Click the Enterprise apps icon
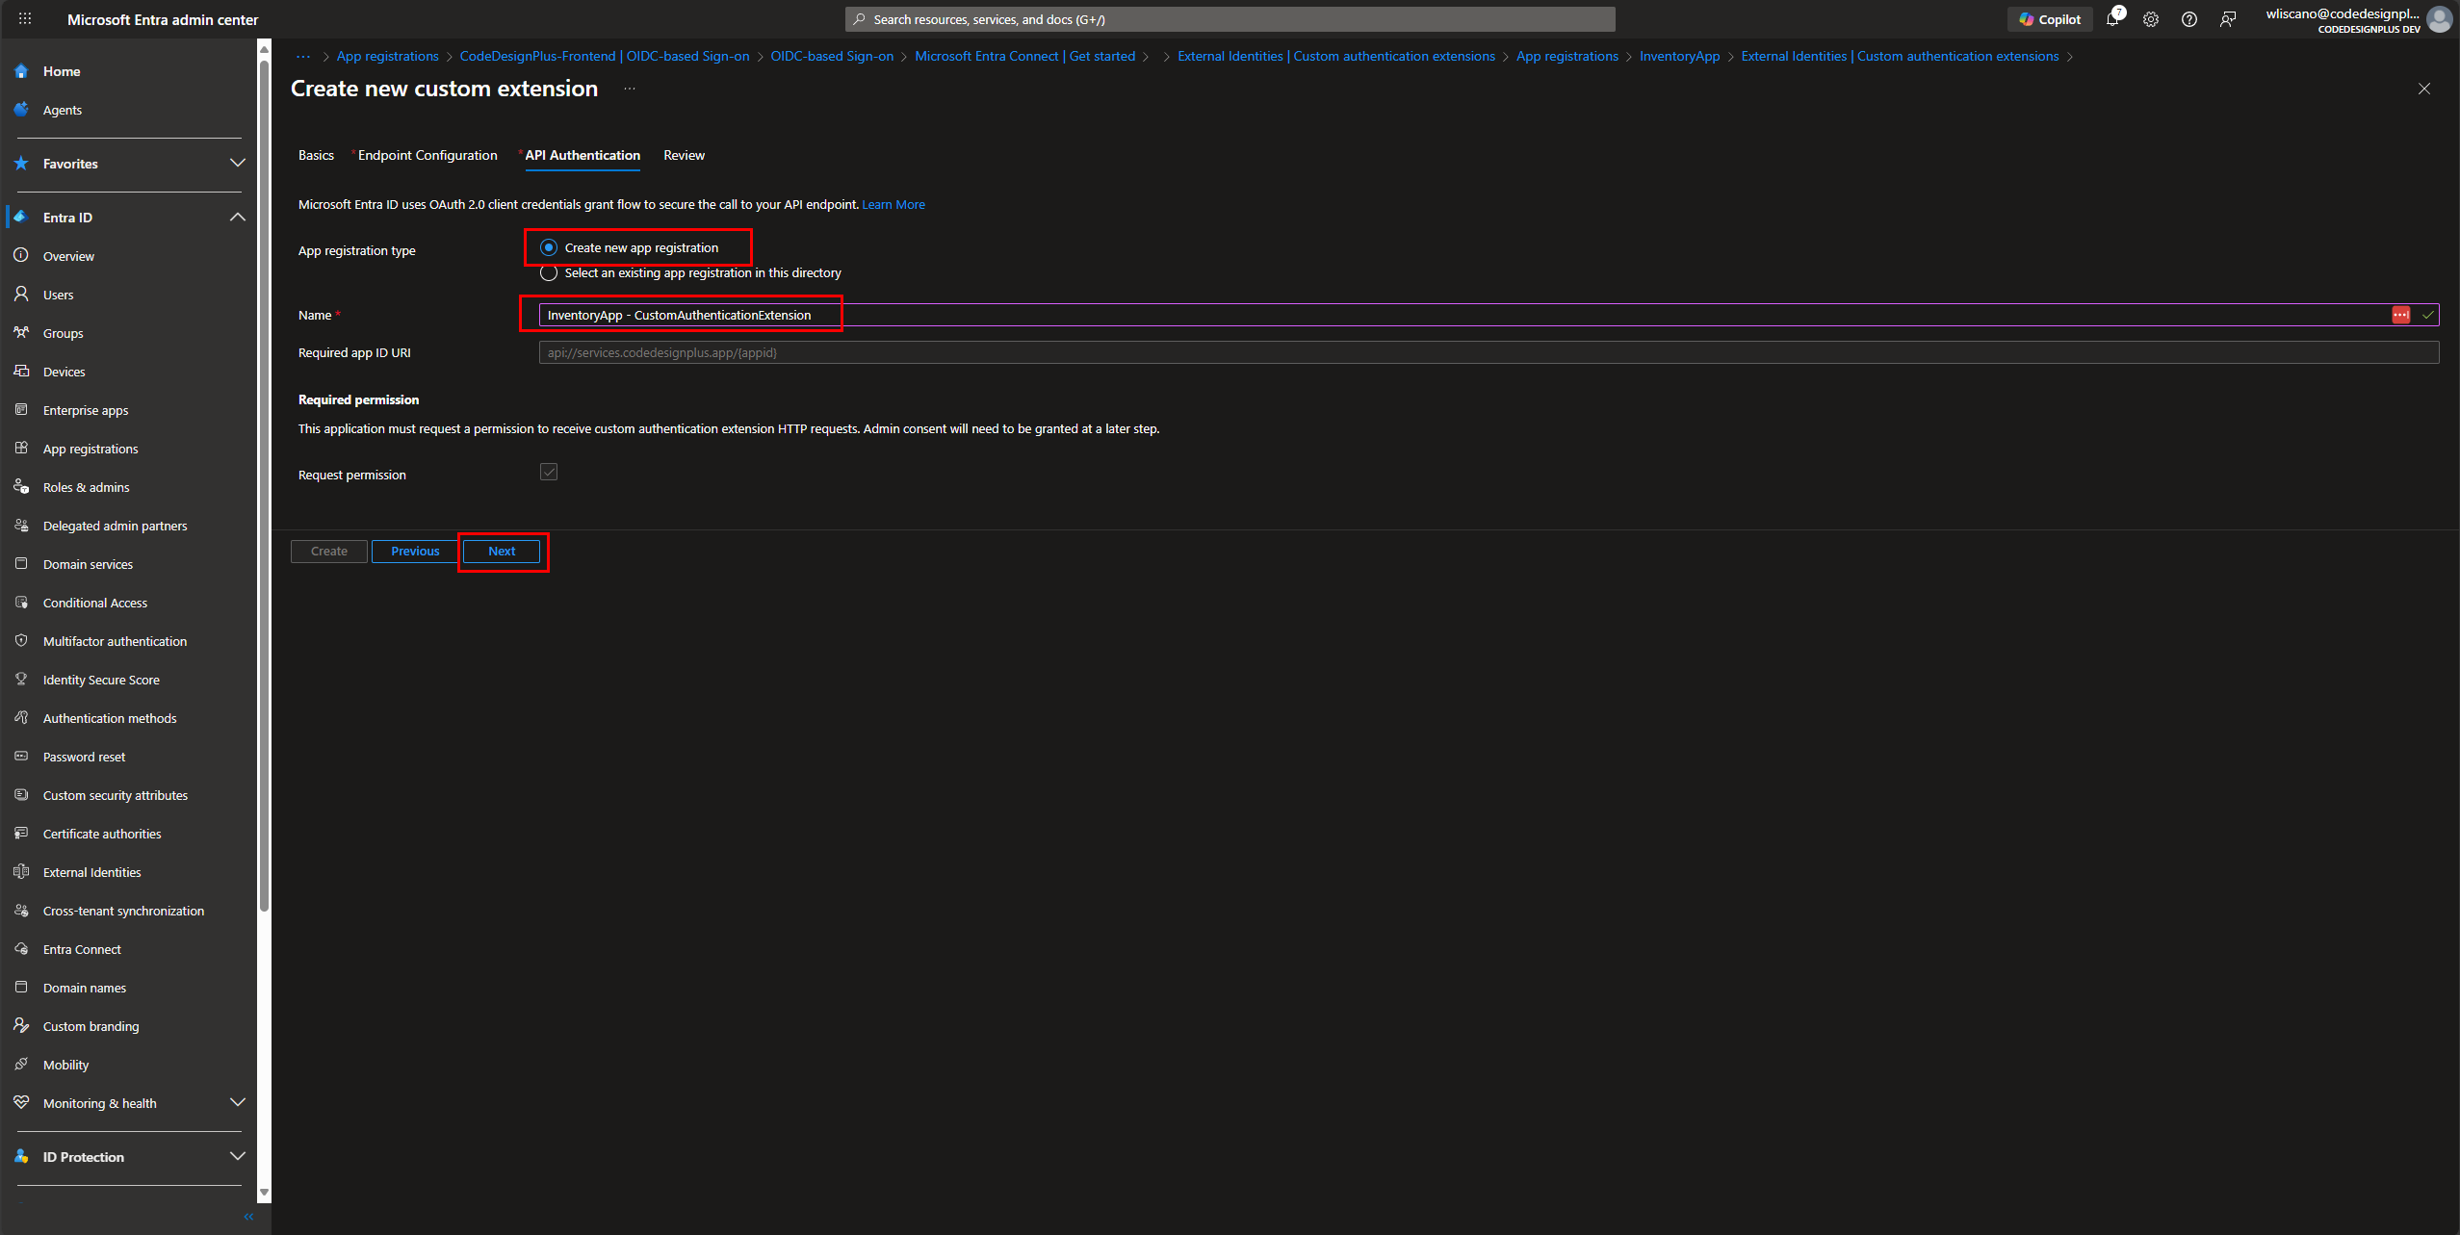 coord(21,410)
